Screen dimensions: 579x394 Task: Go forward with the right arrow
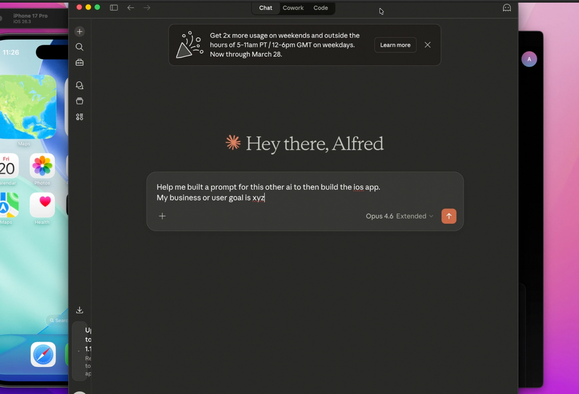click(147, 8)
